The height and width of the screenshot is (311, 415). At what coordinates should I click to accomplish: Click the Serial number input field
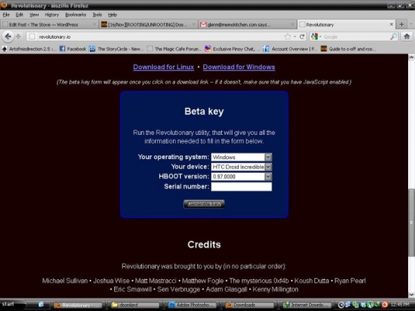pos(241,187)
